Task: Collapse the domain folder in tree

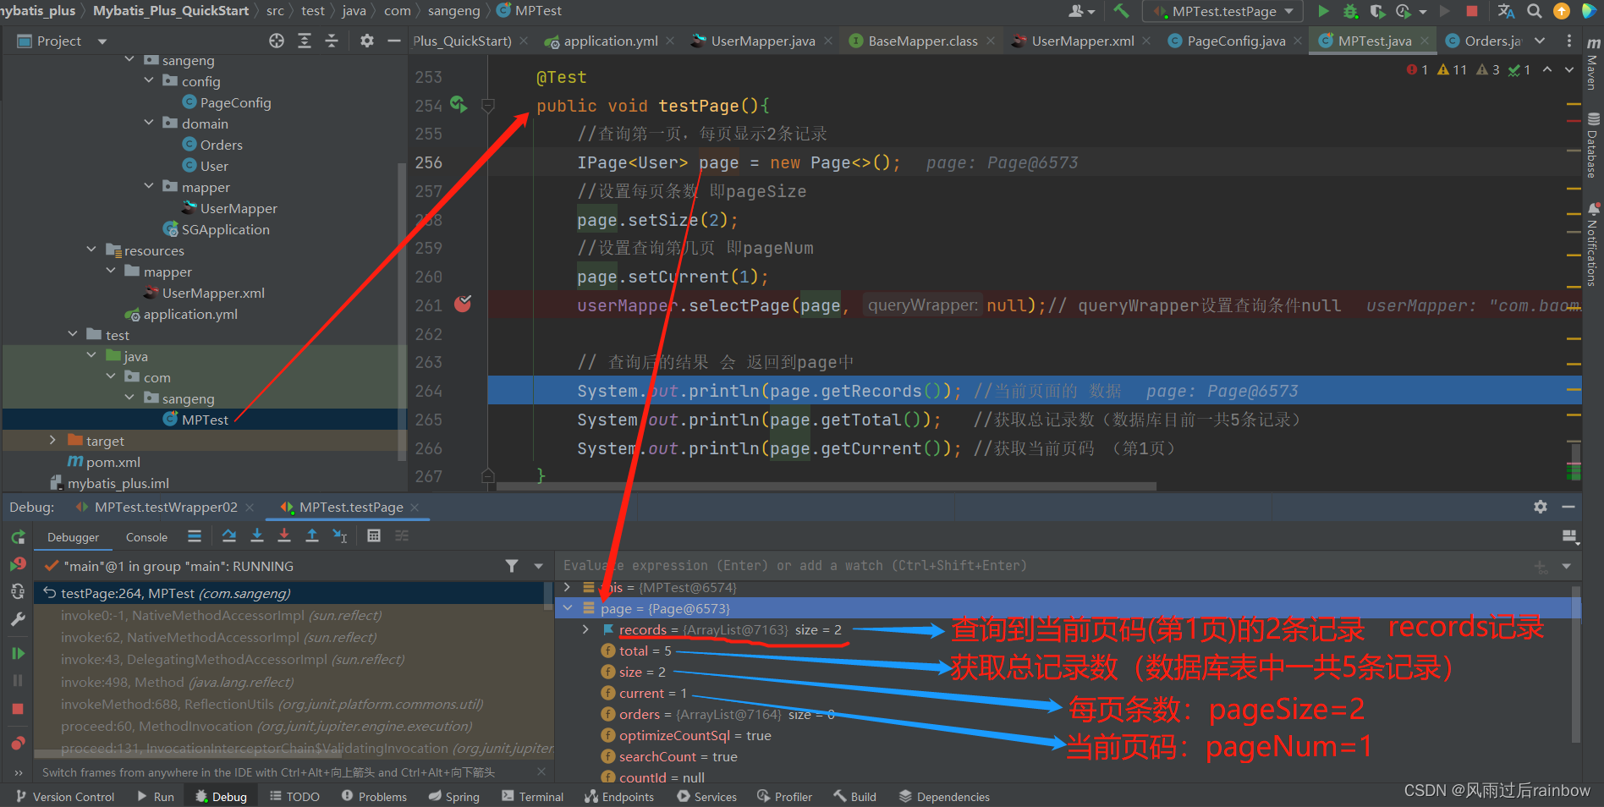Action: pyautogui.click(x=149, y=123)
